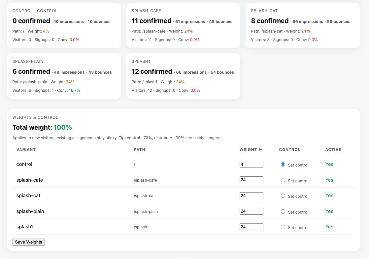Select the weight field for splash-cafe
The height and width of the screenshot is (259, 369).
click(x=252, y=180)
